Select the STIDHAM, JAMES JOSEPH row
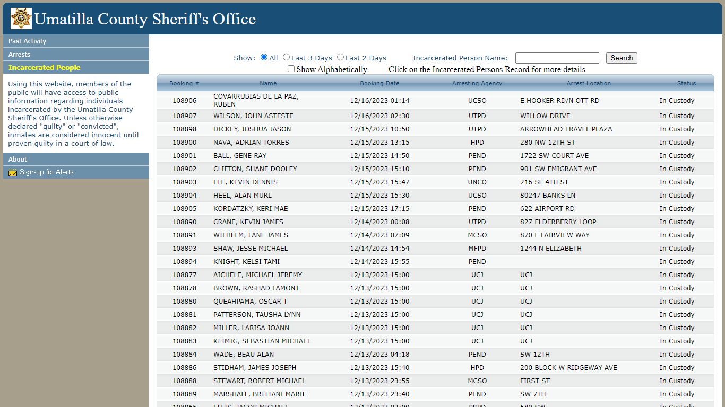This screenshot has height=407, width=725. [255, 368]
